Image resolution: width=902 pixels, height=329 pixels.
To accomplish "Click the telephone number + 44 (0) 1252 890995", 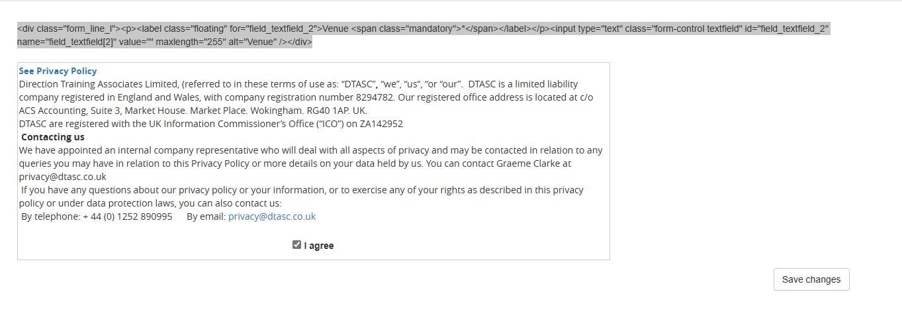I will tap(127, 216).
